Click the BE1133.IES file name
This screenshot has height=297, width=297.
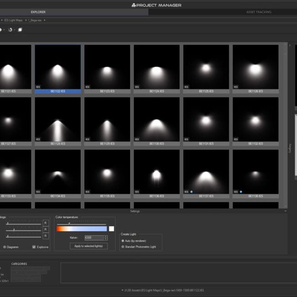[8, 196]
